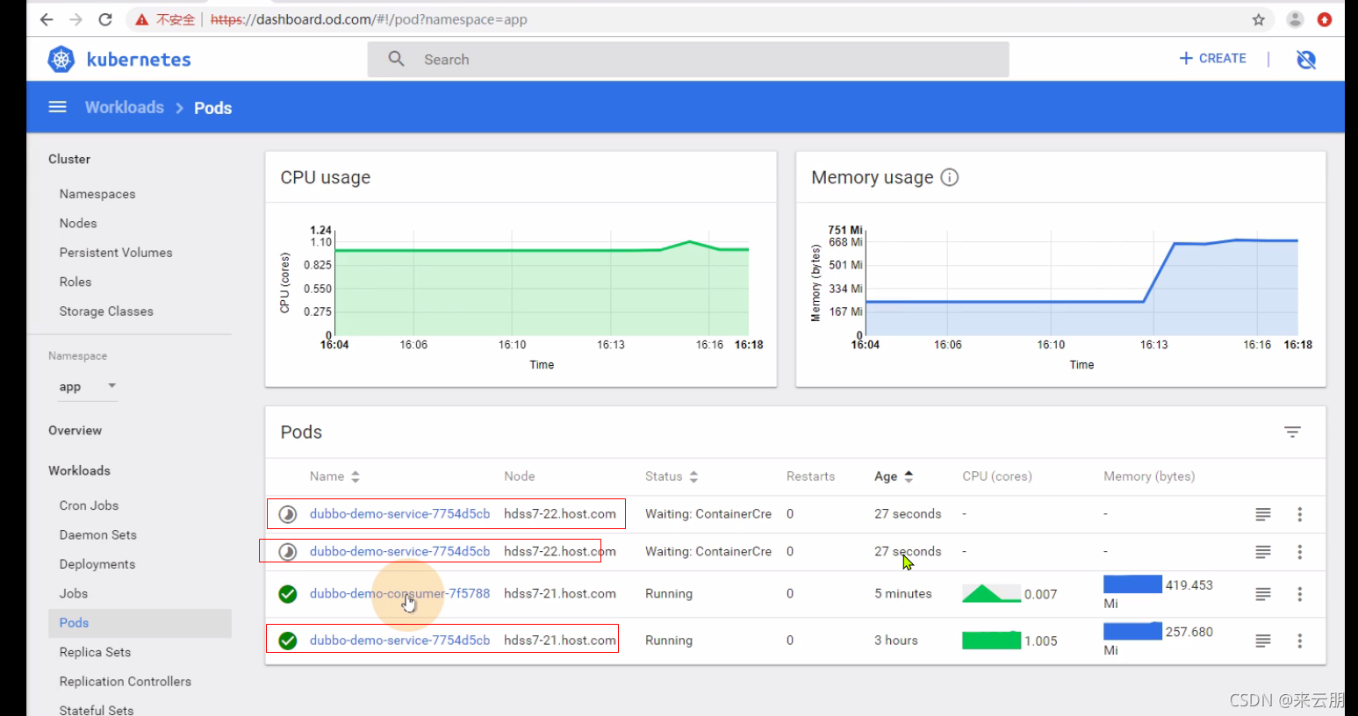Screen dimensions: 1358x716
Task: Click the red browser extension icon
Action: point(1325,19)
